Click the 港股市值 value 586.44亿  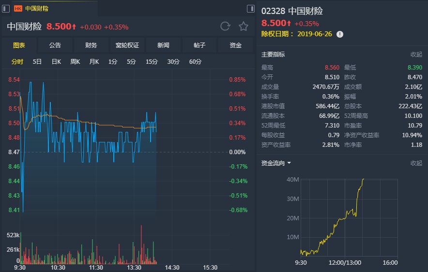pyautogui.click(x=328, y=106)
